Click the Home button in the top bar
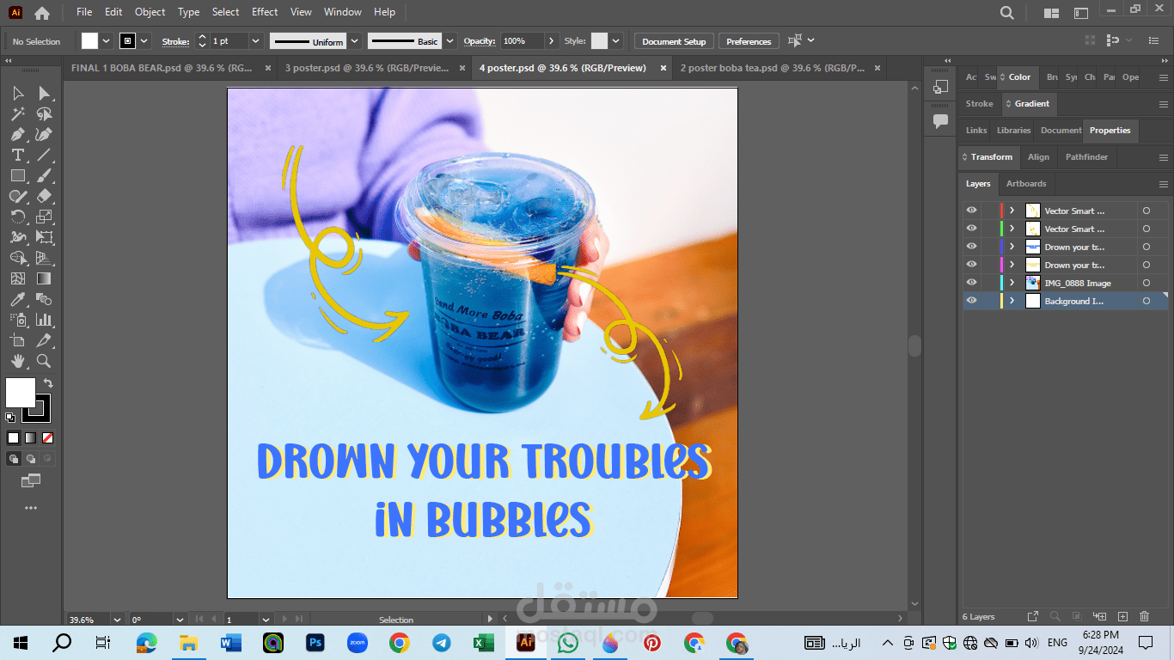Image resolution: width=1174 pixels, height=660 pixels. pos(41,13)
